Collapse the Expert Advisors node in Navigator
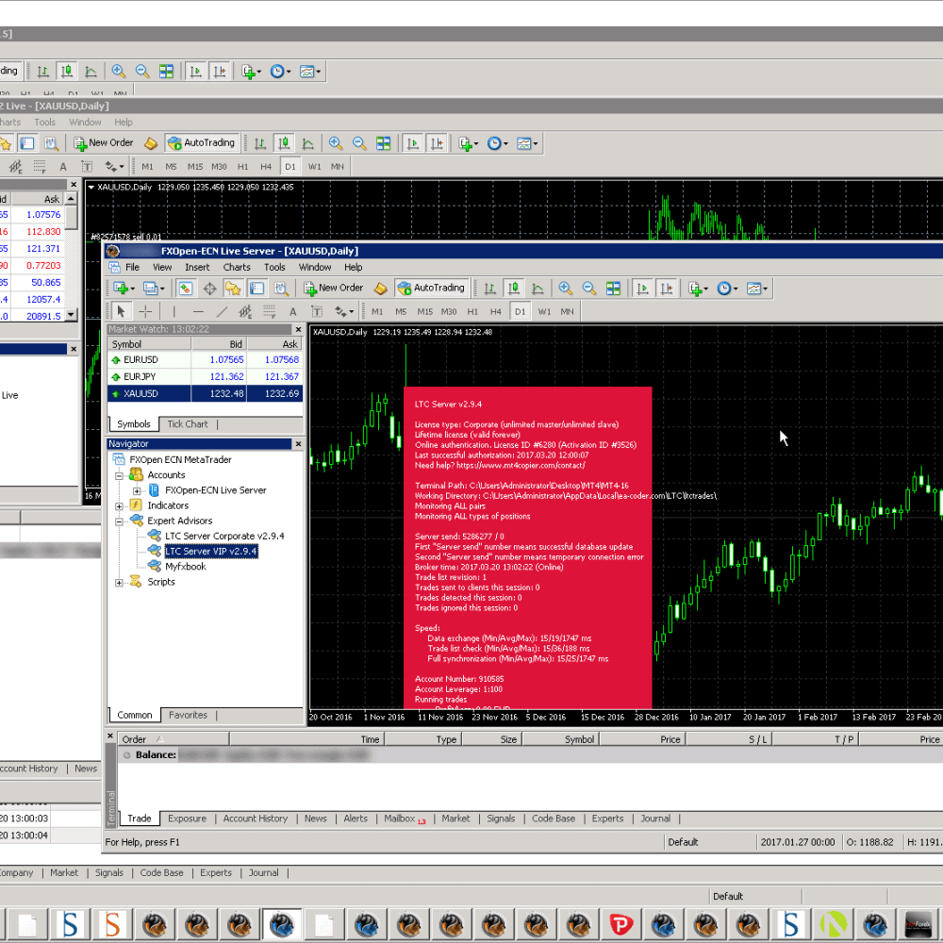This screenshot has width=943, height=943. (x=119, y=521)
